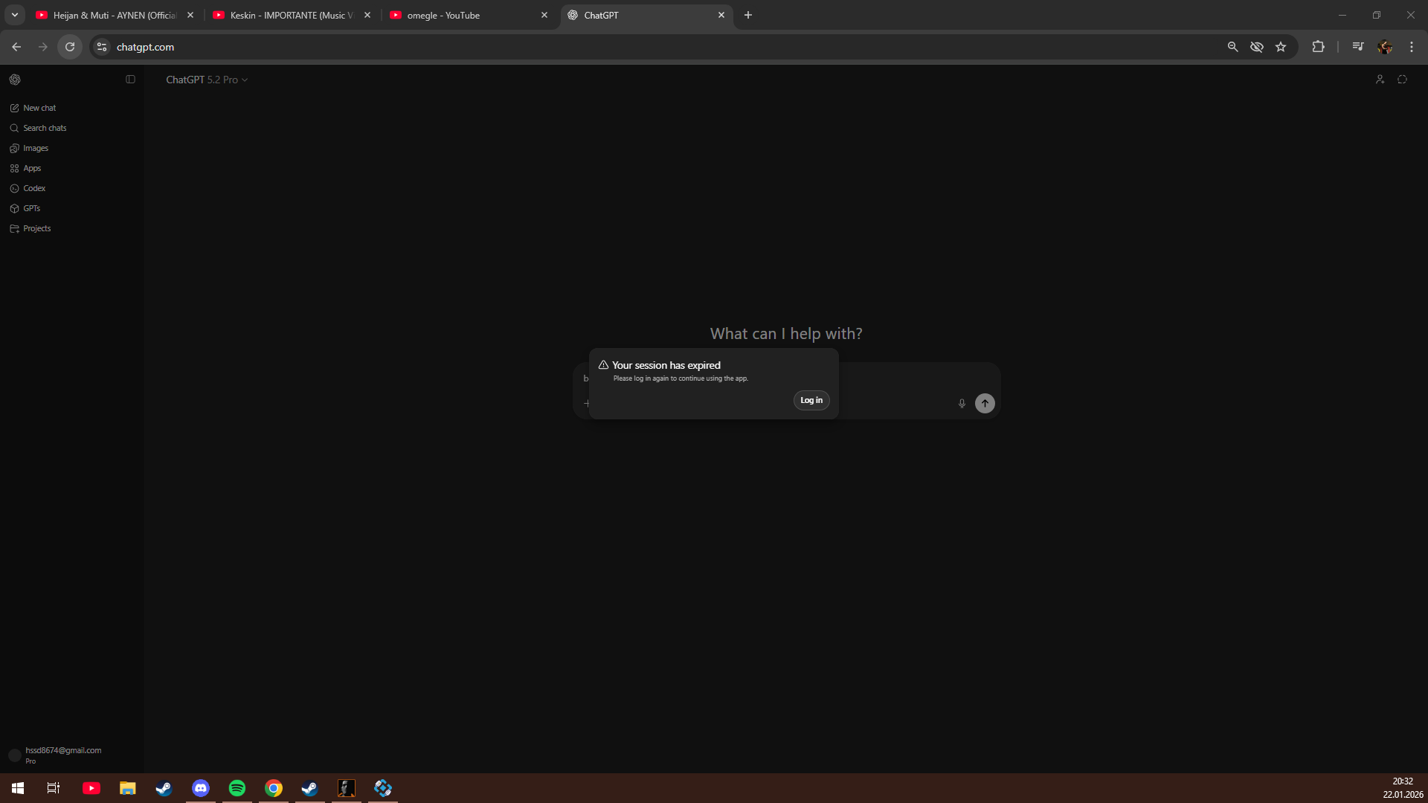Click the site information icon in address bar

(x=102, y=47)
